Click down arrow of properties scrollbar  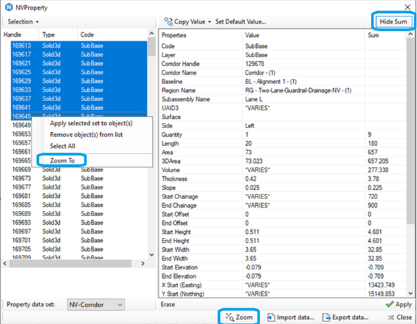point(410,293)
